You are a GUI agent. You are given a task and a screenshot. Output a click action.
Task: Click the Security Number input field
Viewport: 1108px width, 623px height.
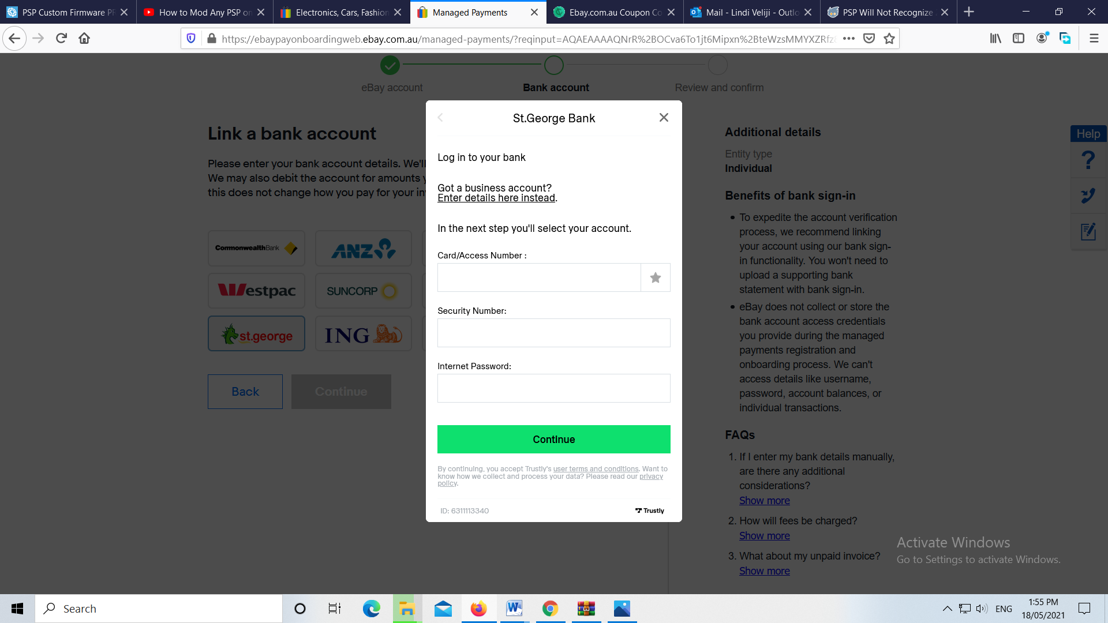[553, 332]
